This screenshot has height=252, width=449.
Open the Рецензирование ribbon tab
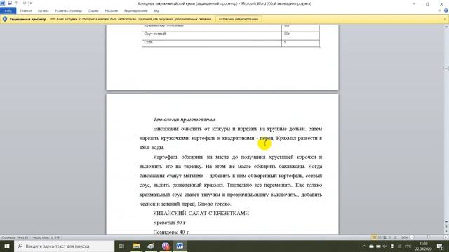coord(135,11)
